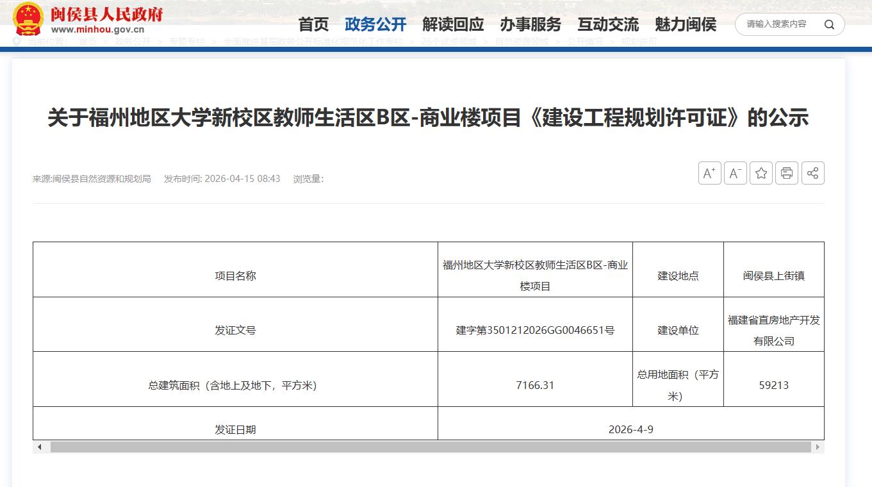Image resolution: width=872 pixels, height=487 pixels.
Task: Select 互动交流 in the navigation
Action: tap(608, 25)
